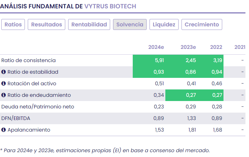Switch to the Ratios tab
This screenshot has width=249, height=157.
pyautogui.click(x=13, y=24)
